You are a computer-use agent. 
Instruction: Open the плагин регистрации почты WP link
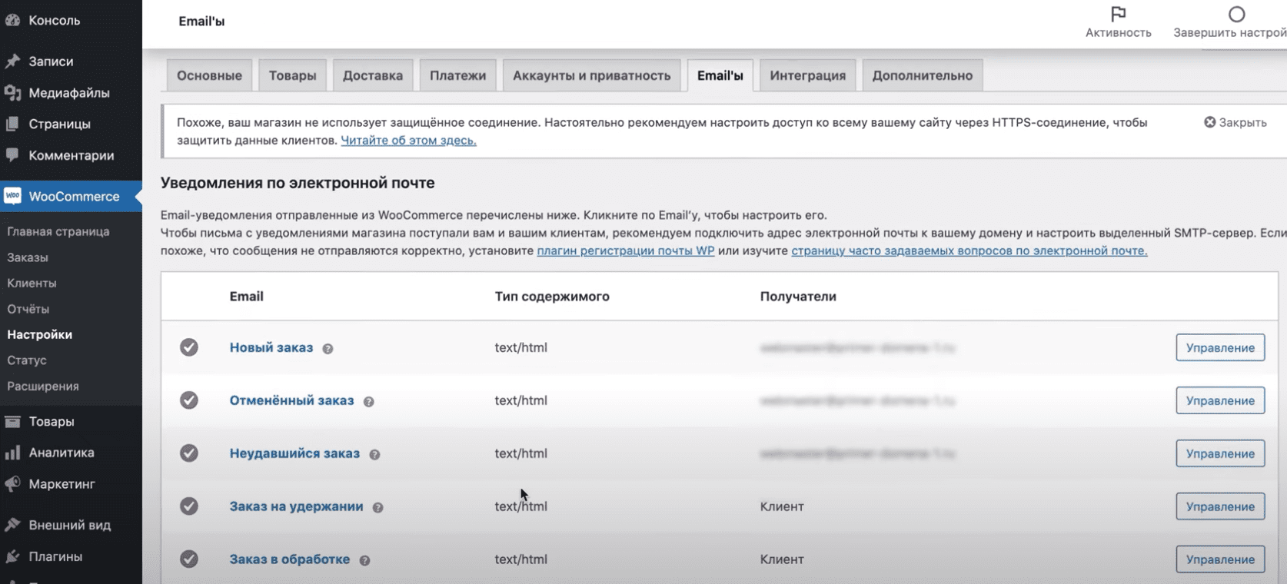click(626, 251)
